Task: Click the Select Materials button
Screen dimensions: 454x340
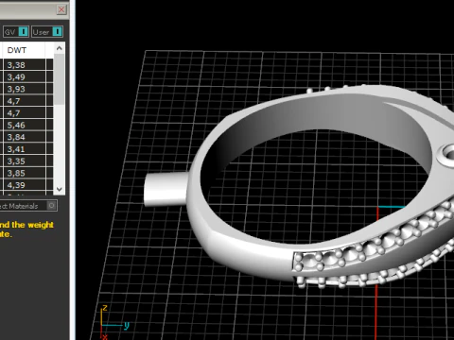Action: pos(28,206)
